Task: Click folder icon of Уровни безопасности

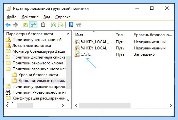Action: coord(14,75)
